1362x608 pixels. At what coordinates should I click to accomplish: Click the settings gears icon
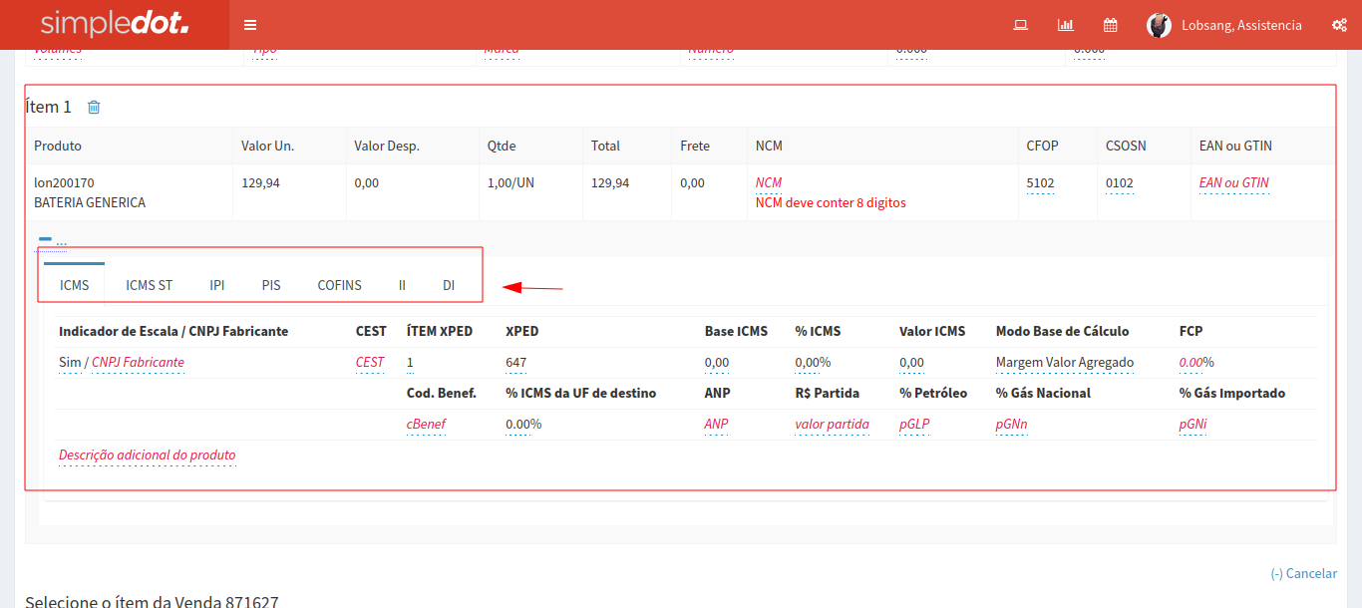pyautogui.click(x=1338, y=25)
